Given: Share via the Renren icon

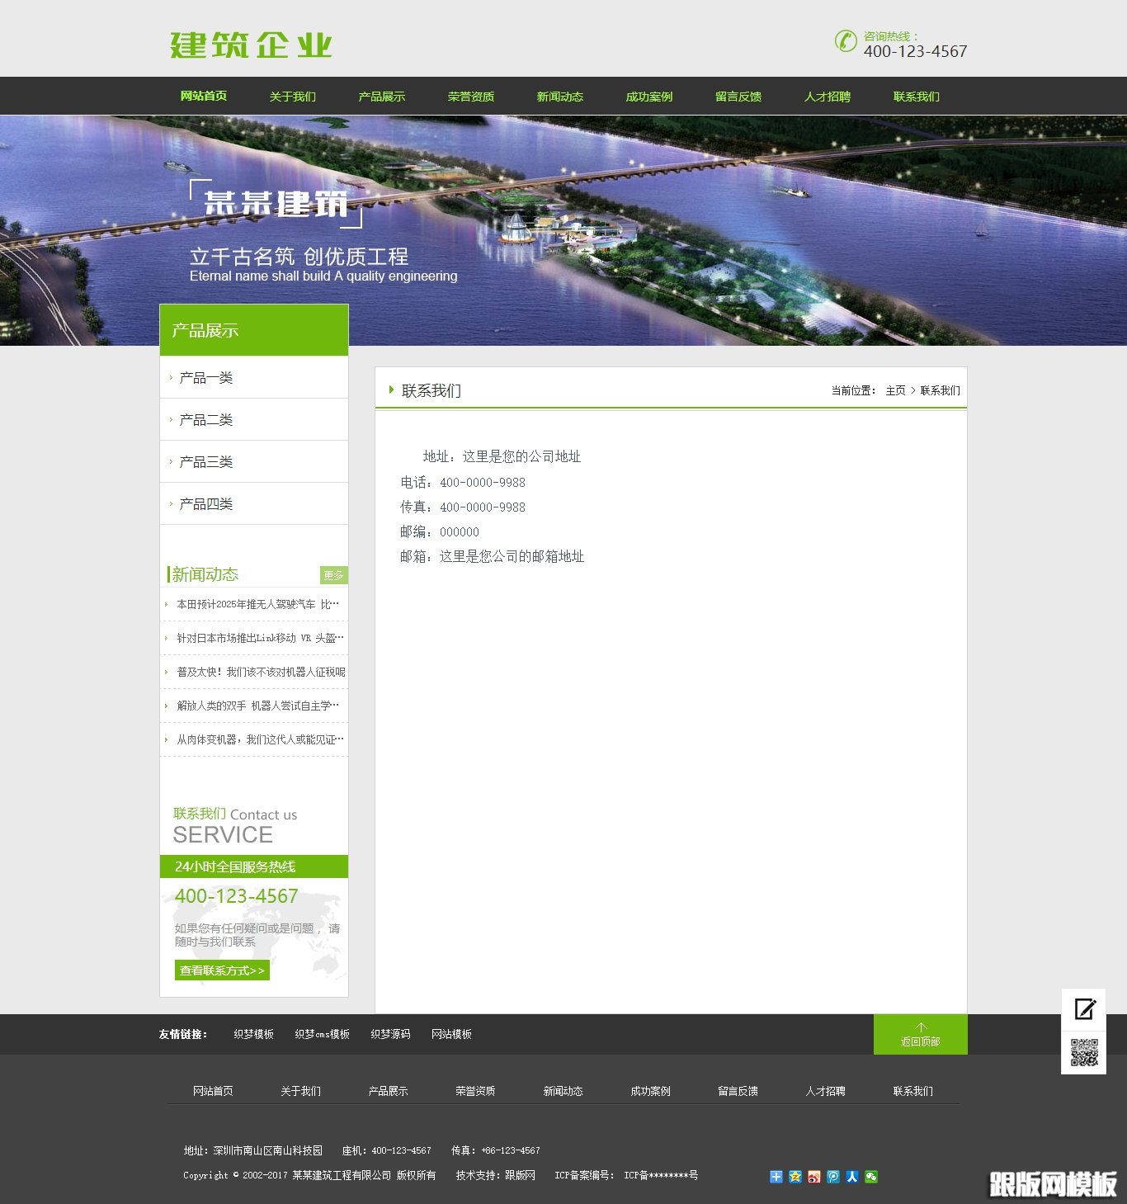Looking at the screenshot, I should tap(852, 1177).
